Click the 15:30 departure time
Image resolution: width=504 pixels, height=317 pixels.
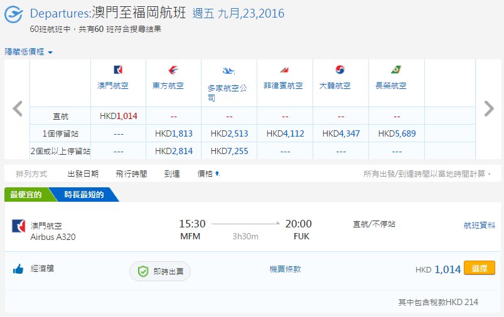pos(192,224)
